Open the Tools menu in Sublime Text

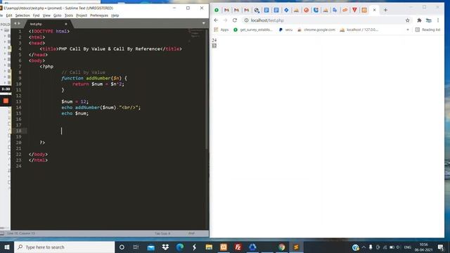pyautogui.click(x=69, y=15)
